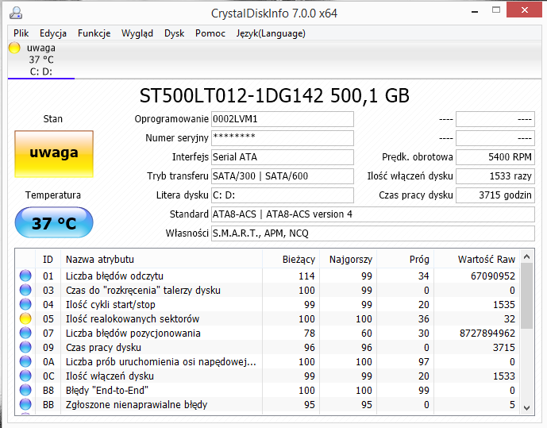Viewport: 547px width, 428px height.
Task: Select the C: D: disk tab at top
Action: click(x=41, y=60)
